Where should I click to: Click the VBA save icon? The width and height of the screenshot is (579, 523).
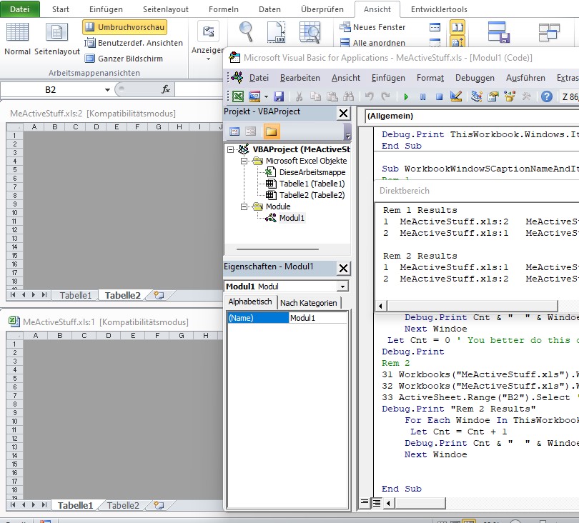coord(279,96)
